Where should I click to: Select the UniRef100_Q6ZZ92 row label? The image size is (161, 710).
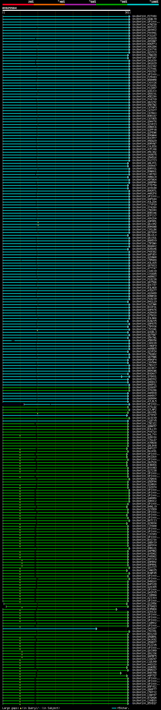coord(144,102)
